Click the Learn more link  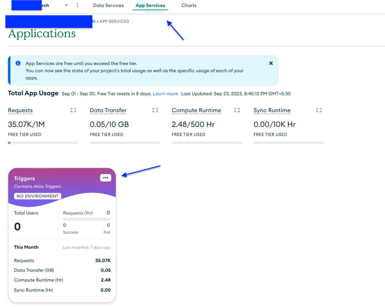point(165,94)
